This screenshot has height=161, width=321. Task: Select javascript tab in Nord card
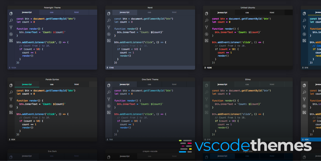[125, 12]
